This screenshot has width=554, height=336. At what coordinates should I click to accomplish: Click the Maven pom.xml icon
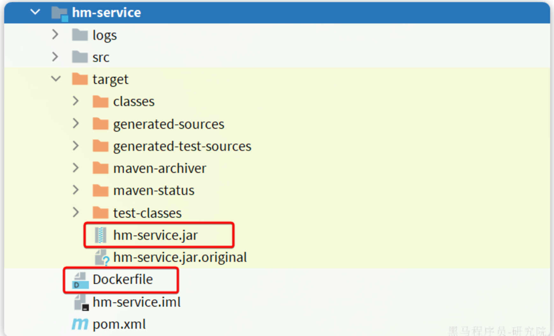point(80,324)
